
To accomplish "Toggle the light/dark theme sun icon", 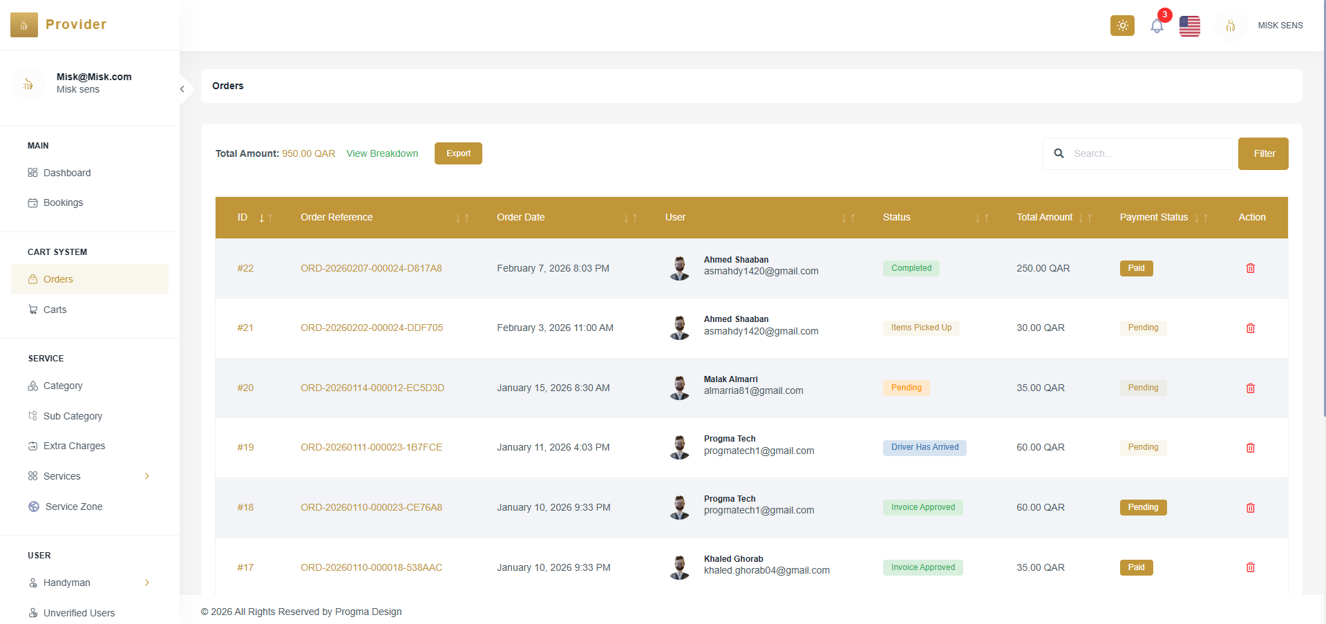I will pos(1121,26).
